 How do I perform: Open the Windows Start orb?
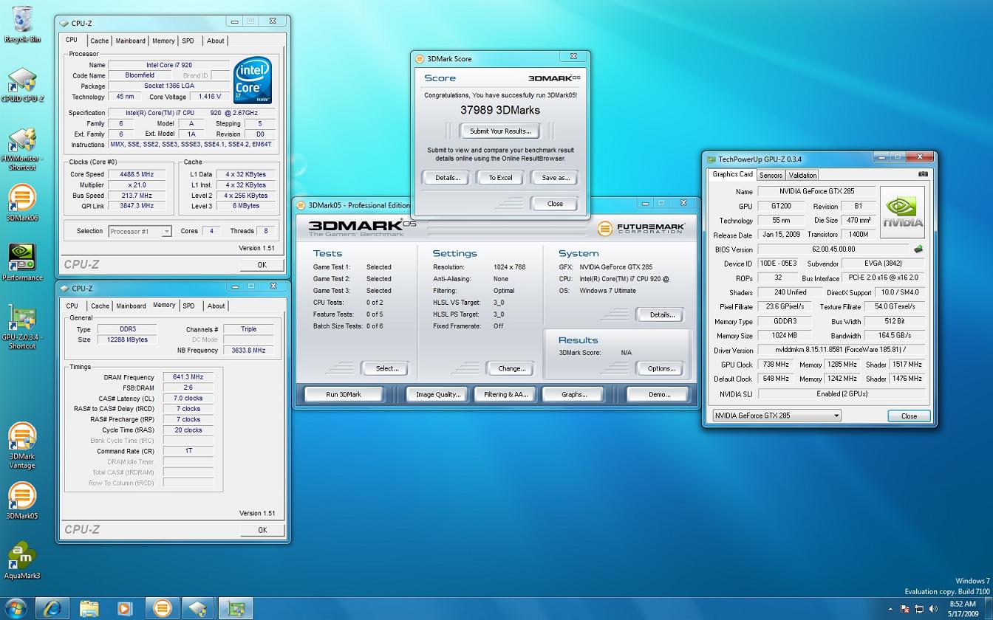(x=15, y=608)
